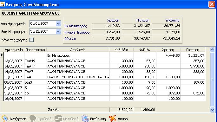217x122 pixels.
Task: Click the red X Άκυρο icon
Action: coord(112,119)
